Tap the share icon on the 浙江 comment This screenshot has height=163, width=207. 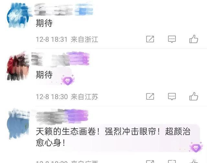click(150, 39)
